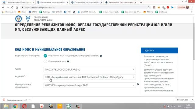Image resolution: width=195 pixels, height=109 pixels.
Task: Open the Я.Почта bookmark
Action: 148,12
